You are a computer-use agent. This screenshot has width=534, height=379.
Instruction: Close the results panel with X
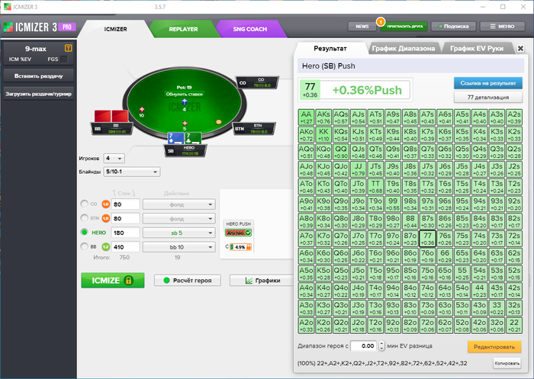520,48
